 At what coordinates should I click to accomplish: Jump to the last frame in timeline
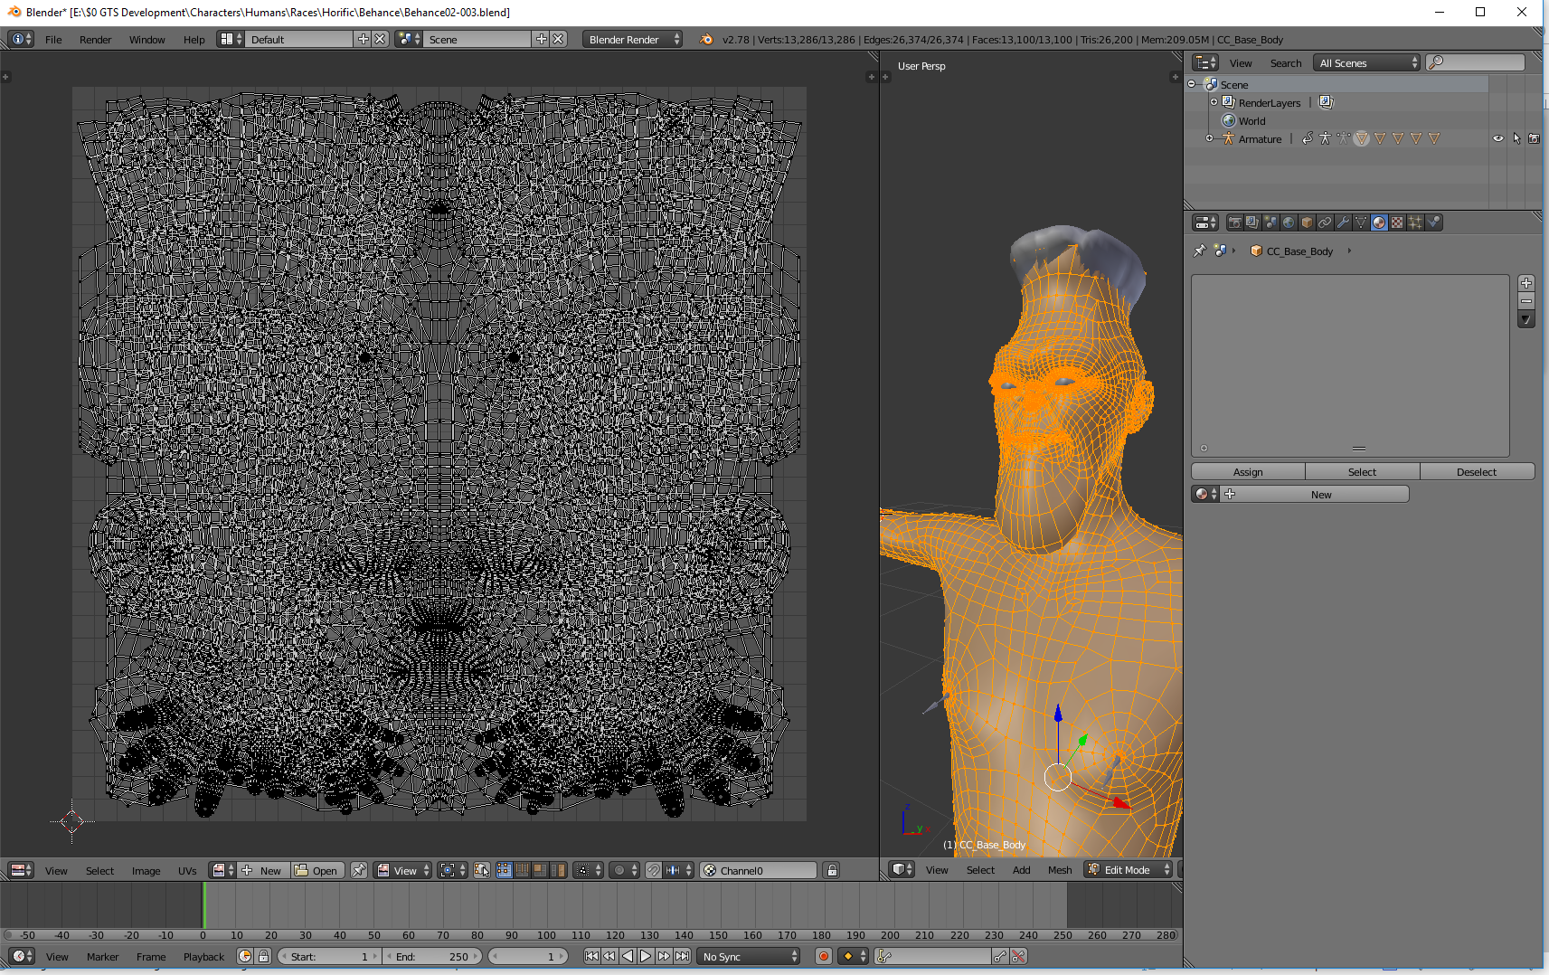[682, 956]
